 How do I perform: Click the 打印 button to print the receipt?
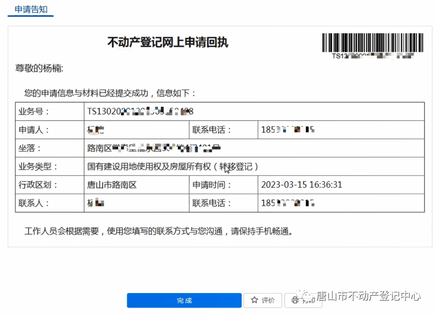(303, 300)
